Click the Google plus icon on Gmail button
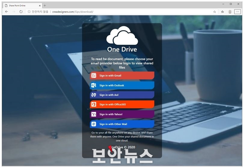The width and height of the screenshot is (245, 168). tap(93, 76)
